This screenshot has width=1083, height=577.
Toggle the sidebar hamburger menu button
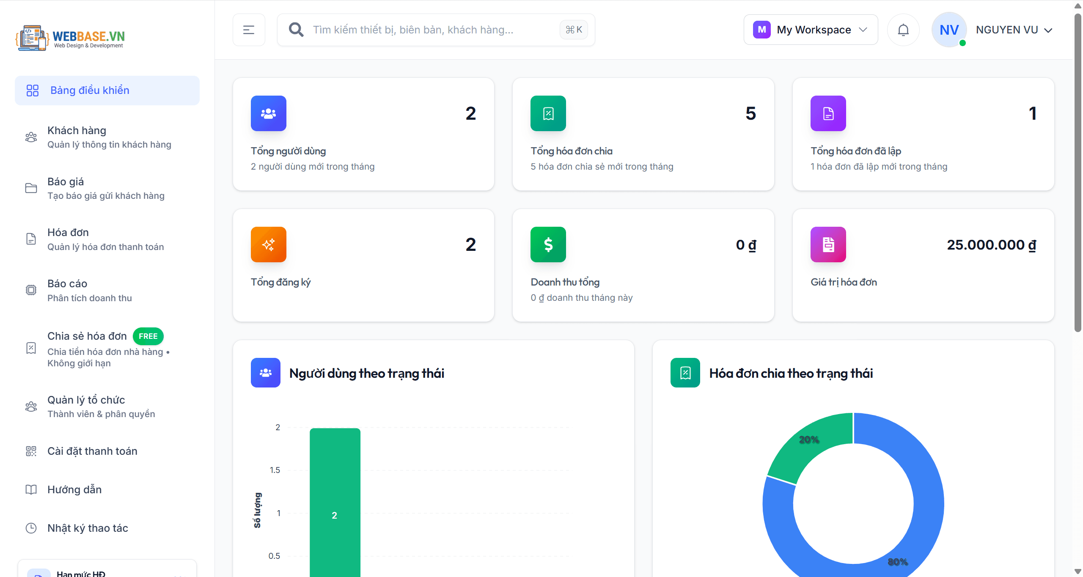pyautogui.click(x=249, y=30)
